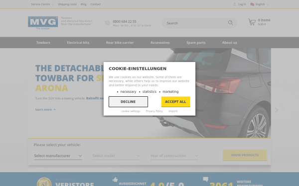Image resolution: width=299 pixels, height=186 pixels.
Task: Click the Veristore seal badge
Action: tap(44, 182)
